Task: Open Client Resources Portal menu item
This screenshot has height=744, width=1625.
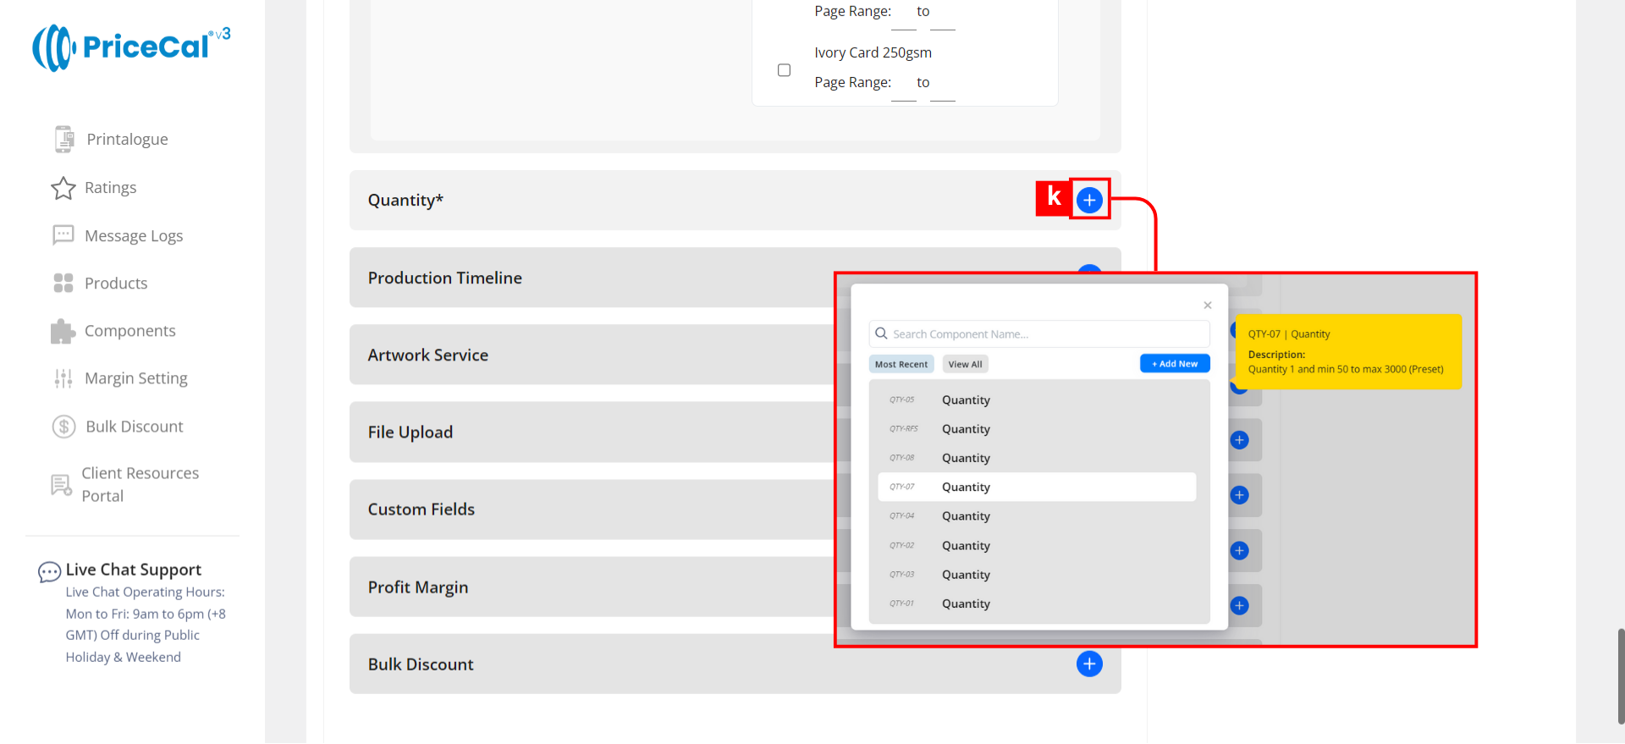Action: coord(140,484)
